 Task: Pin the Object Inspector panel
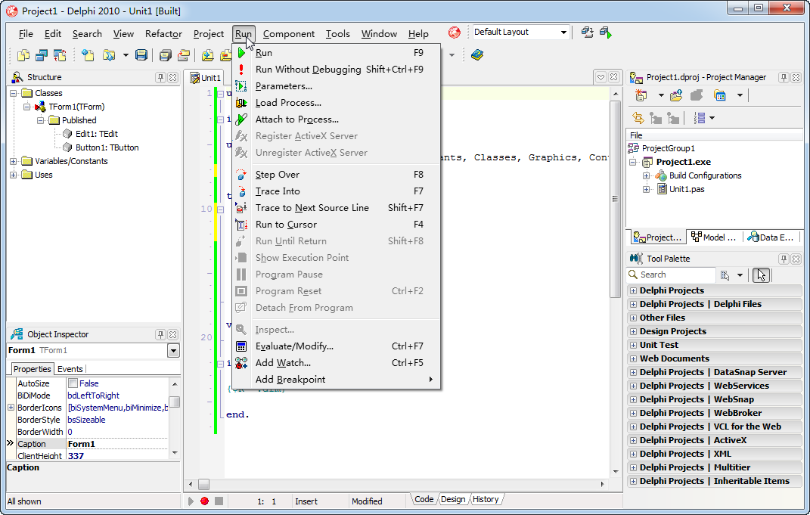[160, 335]
